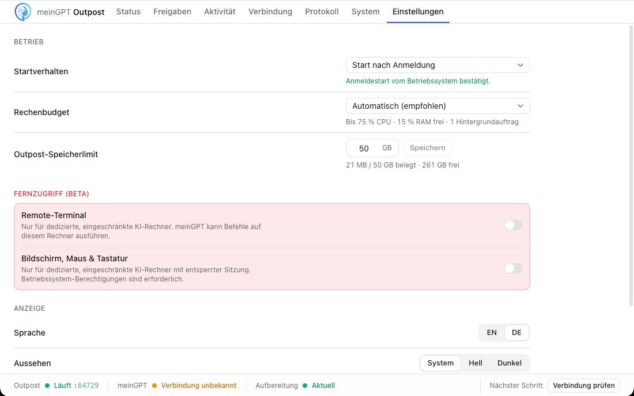Click the Speichern button

(428, 148)
